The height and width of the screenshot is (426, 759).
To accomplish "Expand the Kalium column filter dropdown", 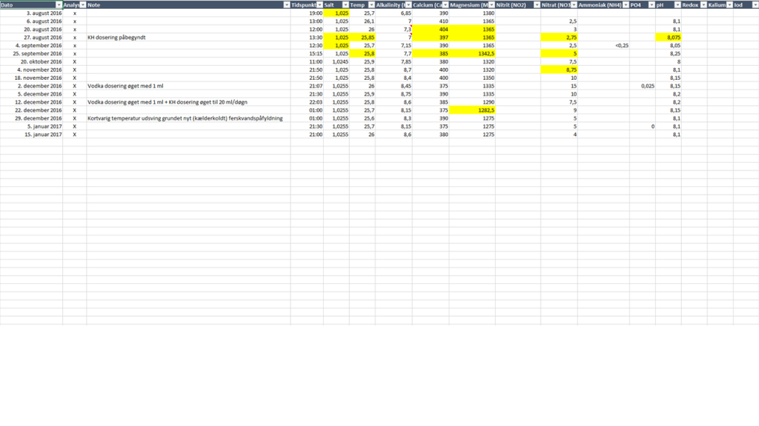I will click(729, 5).
